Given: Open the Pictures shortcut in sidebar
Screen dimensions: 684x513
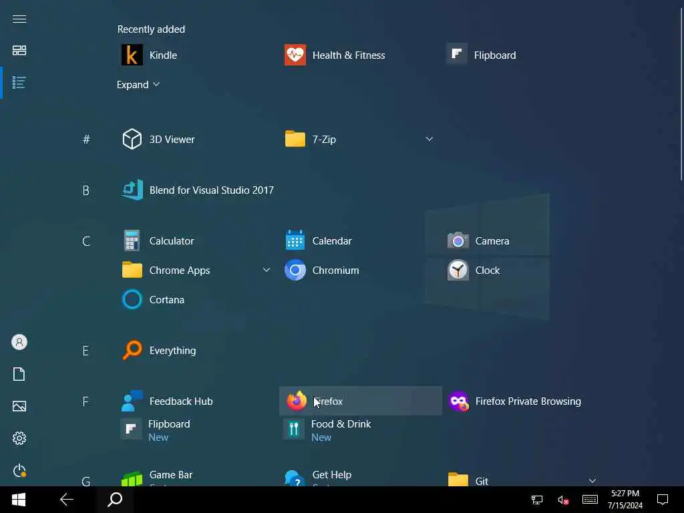Looking at the screenshot, I should click(19, 406).
